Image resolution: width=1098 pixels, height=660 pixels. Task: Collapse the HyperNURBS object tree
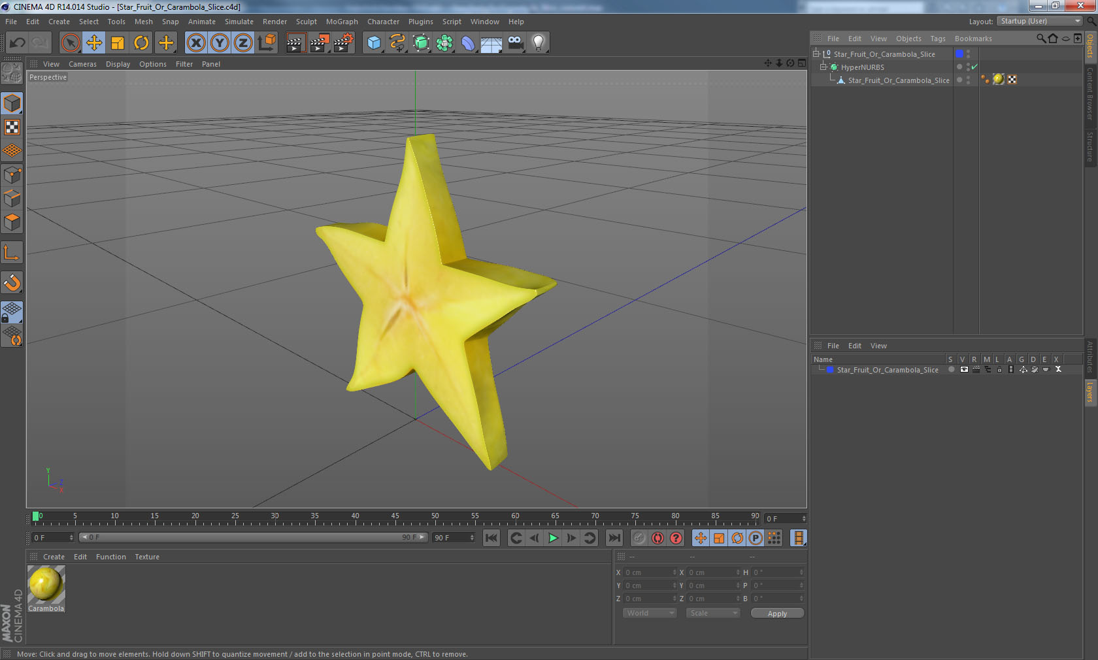click(x=823, y=67)
